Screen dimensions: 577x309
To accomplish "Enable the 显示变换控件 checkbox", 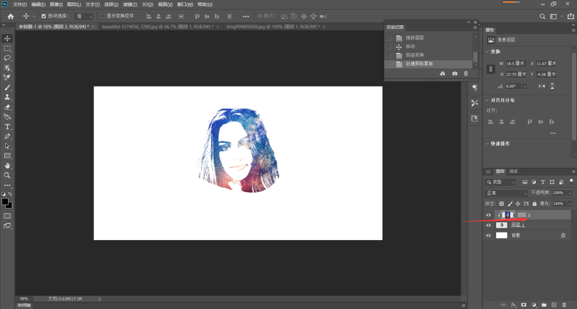I will 103,16.
